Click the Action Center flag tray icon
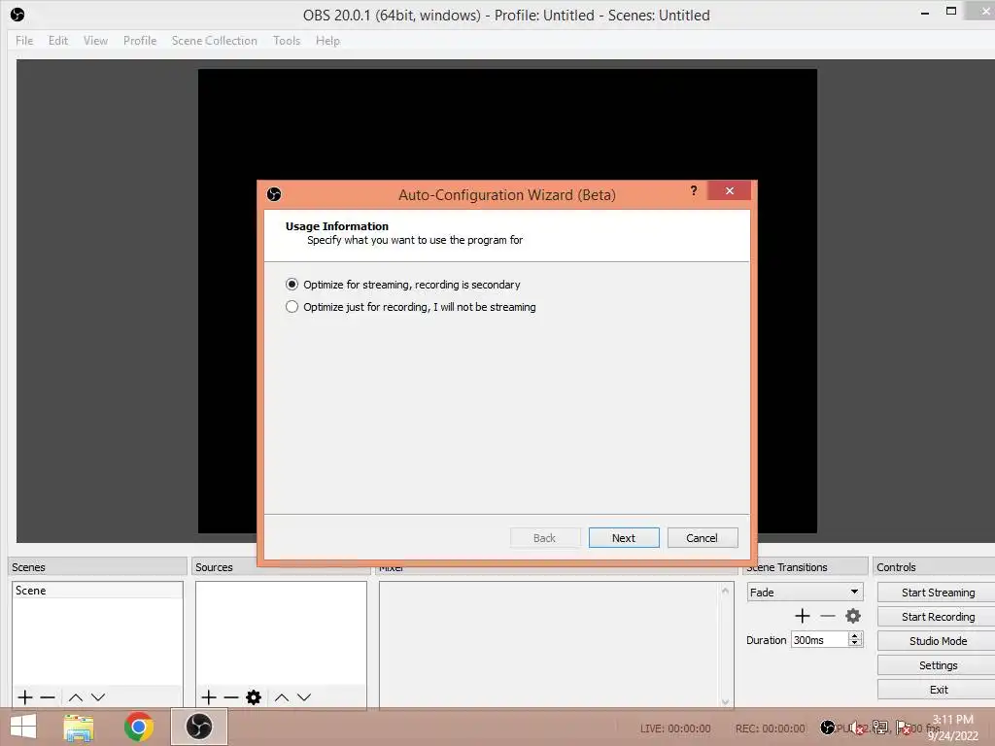 pyautogui.click(x=903, y=728)
